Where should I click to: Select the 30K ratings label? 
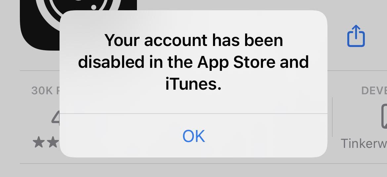coord(46,91)
